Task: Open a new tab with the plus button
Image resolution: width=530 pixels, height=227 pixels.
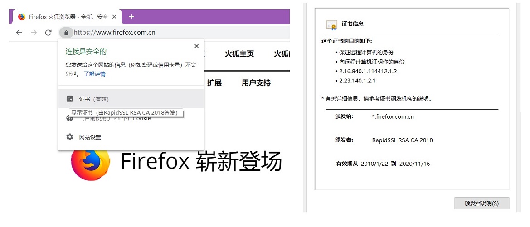Action: pyautogui.click(x=131, y=17)
